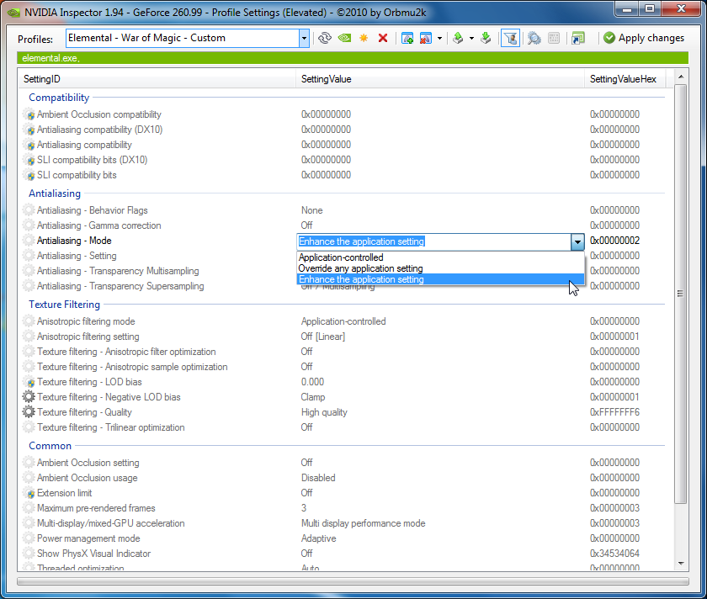This screenshot has height=599, width=707.
Task: Click the green NVIDIA logo toolbar icon
Action: [x=344, y=38]
